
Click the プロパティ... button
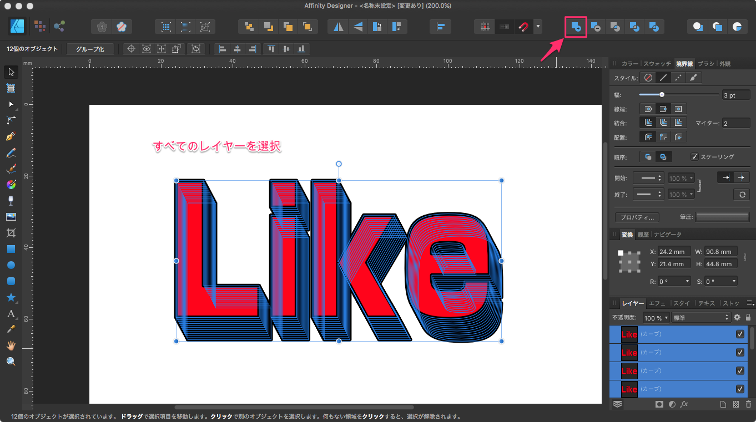point(637,217)
